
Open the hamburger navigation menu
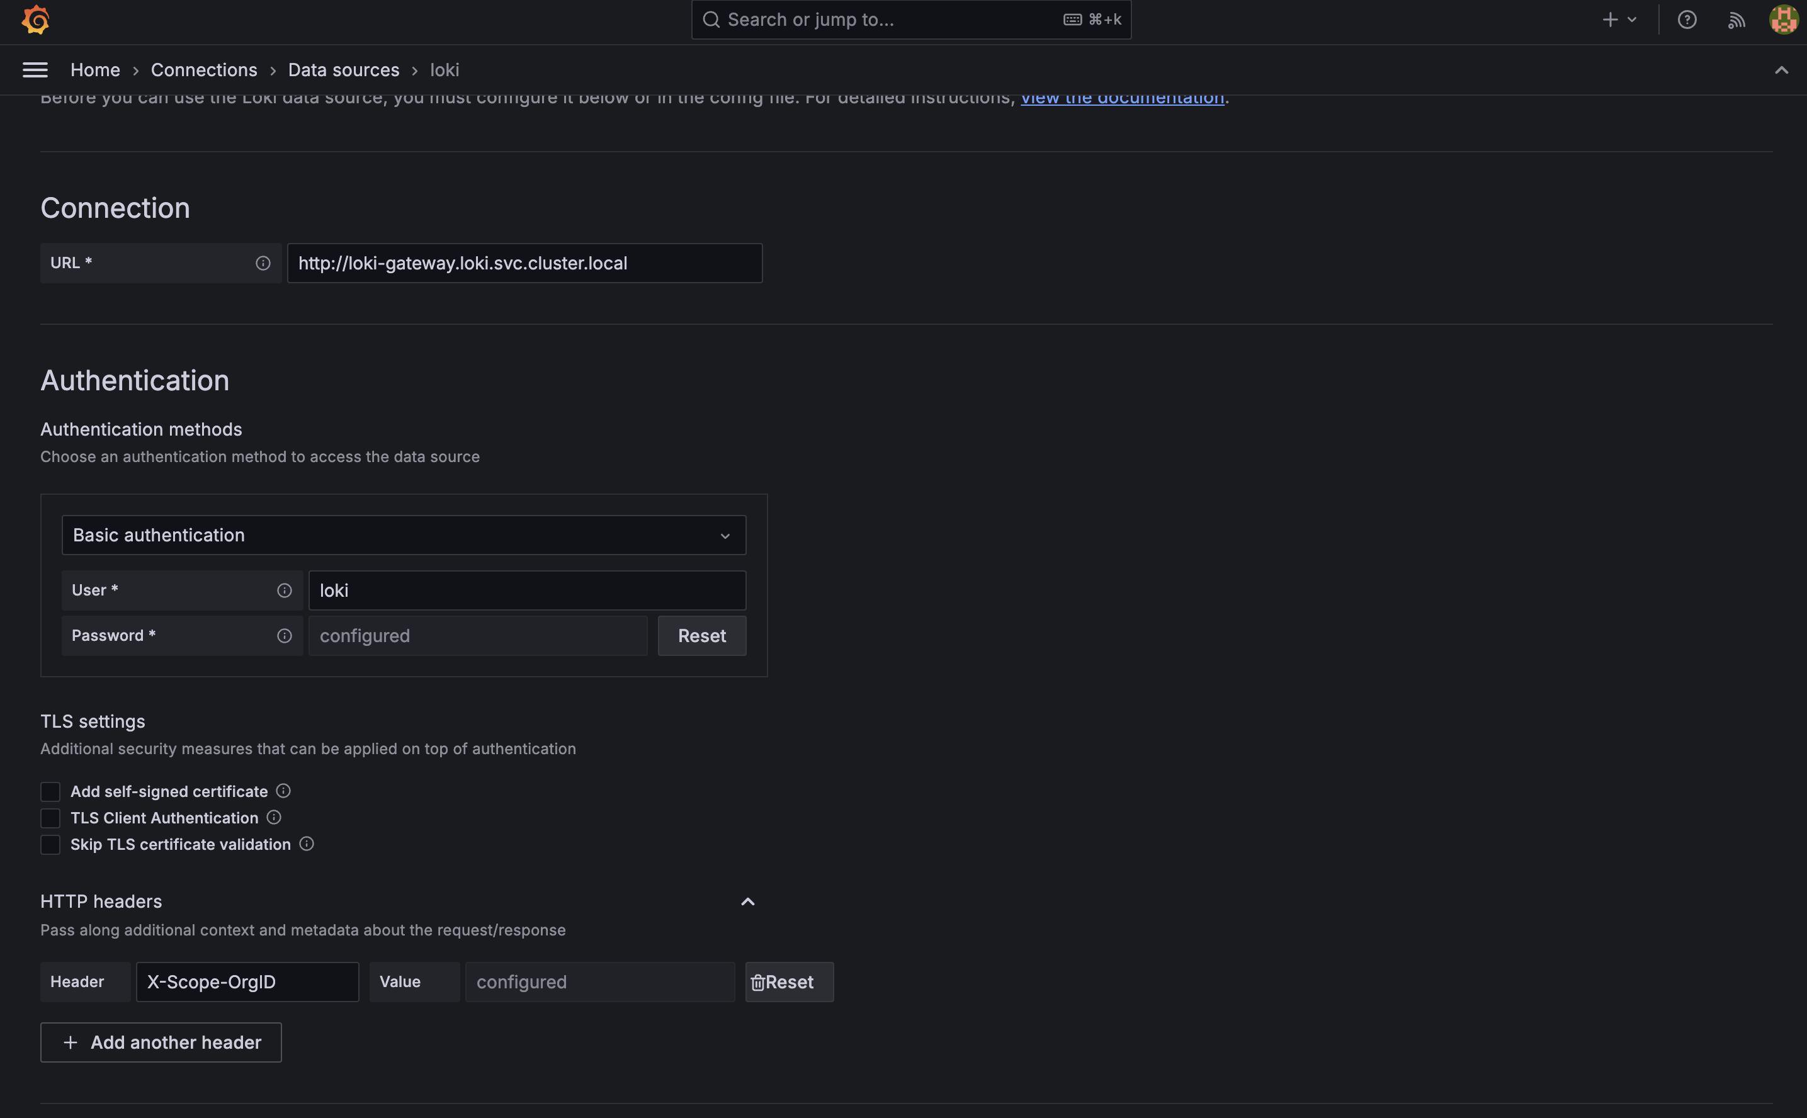pos(35,69)
